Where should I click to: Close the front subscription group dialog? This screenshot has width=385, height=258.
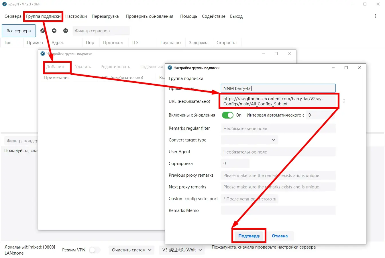coord(359,68)
